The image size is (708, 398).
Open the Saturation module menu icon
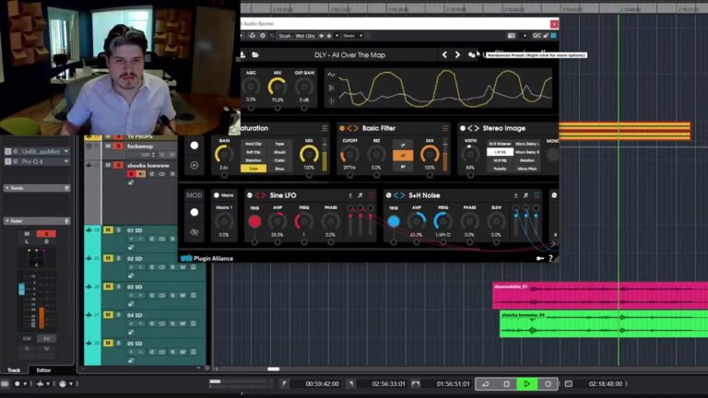324,128
